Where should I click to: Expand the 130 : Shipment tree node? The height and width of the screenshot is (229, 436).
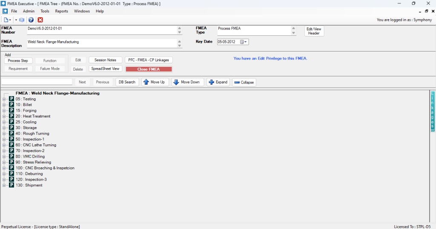pyautogui.click(x=4, y=186)
